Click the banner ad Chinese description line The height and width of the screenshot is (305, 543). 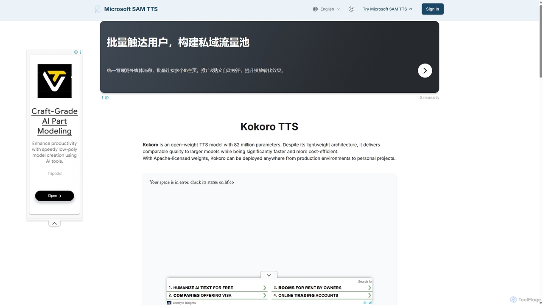tap(196, 70)
